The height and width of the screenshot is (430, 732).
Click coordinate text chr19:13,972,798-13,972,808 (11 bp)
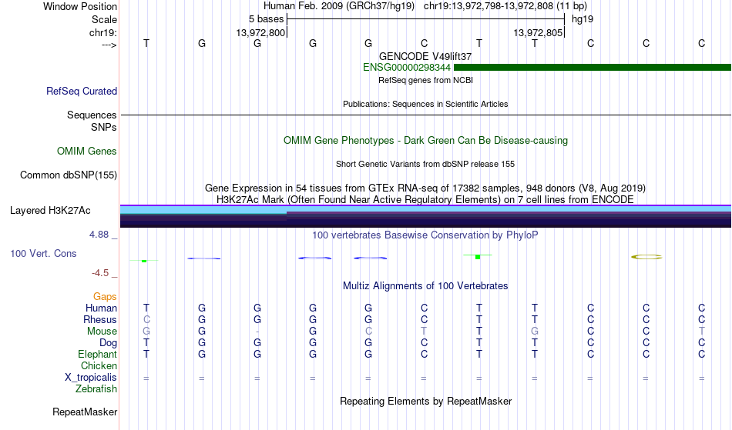[x=505, y=6]
